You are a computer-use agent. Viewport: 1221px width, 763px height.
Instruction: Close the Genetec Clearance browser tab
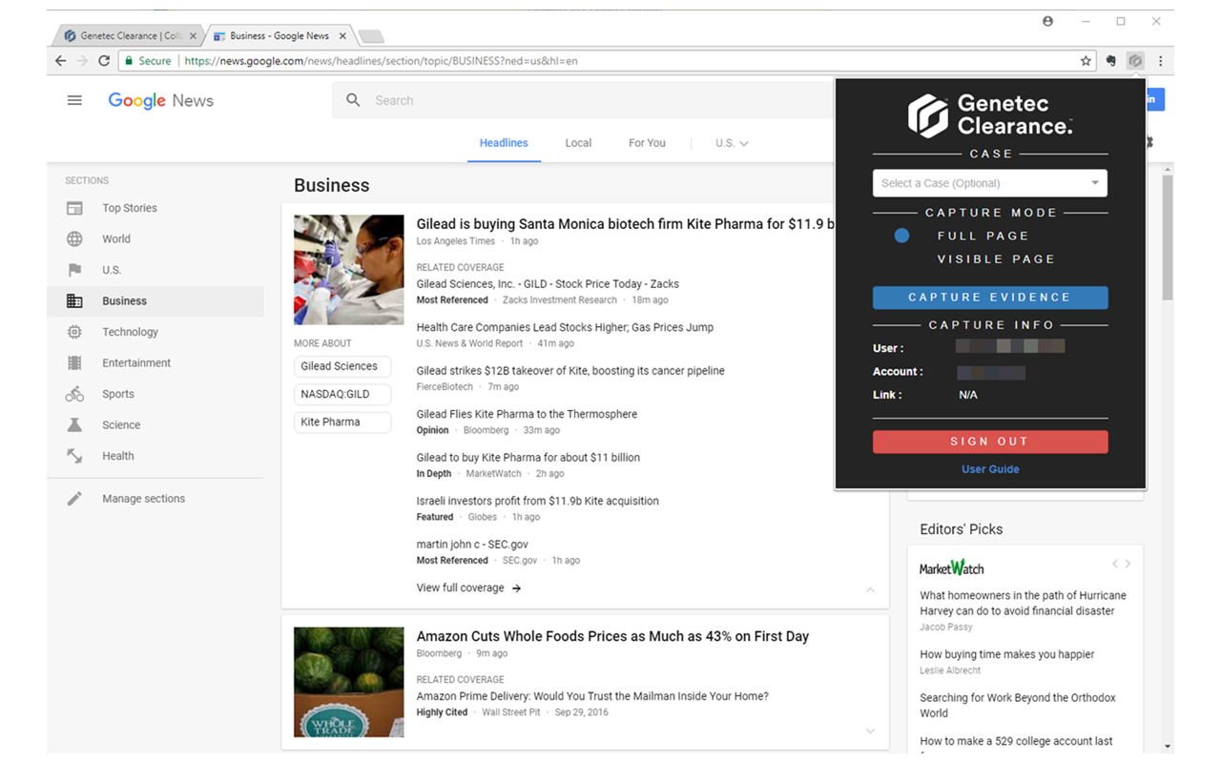194,36
